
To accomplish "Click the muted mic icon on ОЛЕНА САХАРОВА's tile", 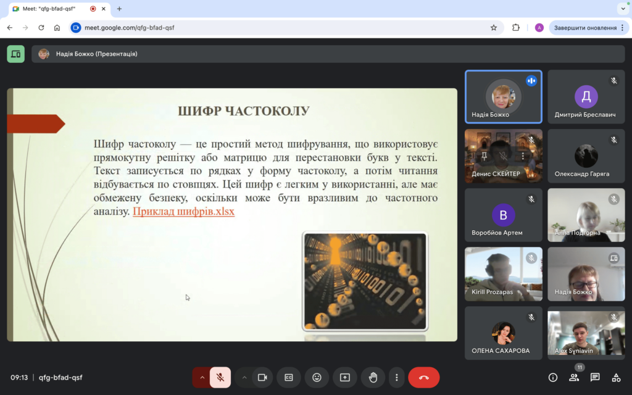I will click(x=531, y=318).
